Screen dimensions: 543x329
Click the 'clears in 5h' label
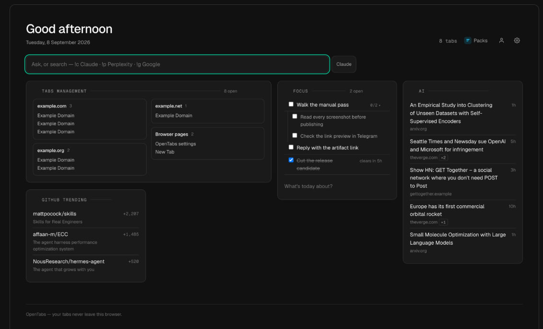pos(370,161)
